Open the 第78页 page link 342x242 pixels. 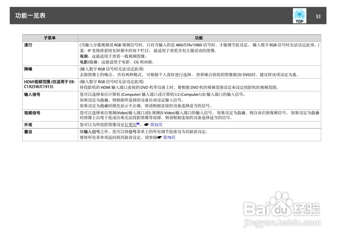tap(169, 137)
